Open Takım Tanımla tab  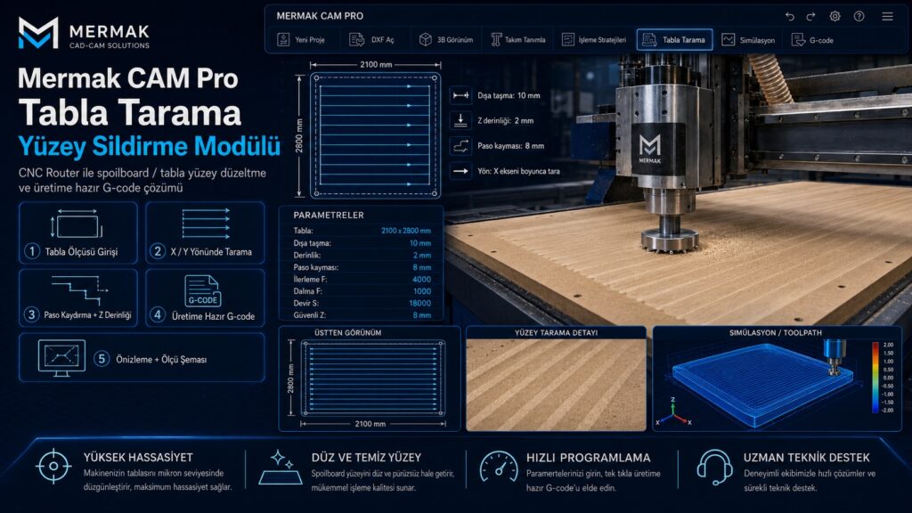(x=517, y=39)
